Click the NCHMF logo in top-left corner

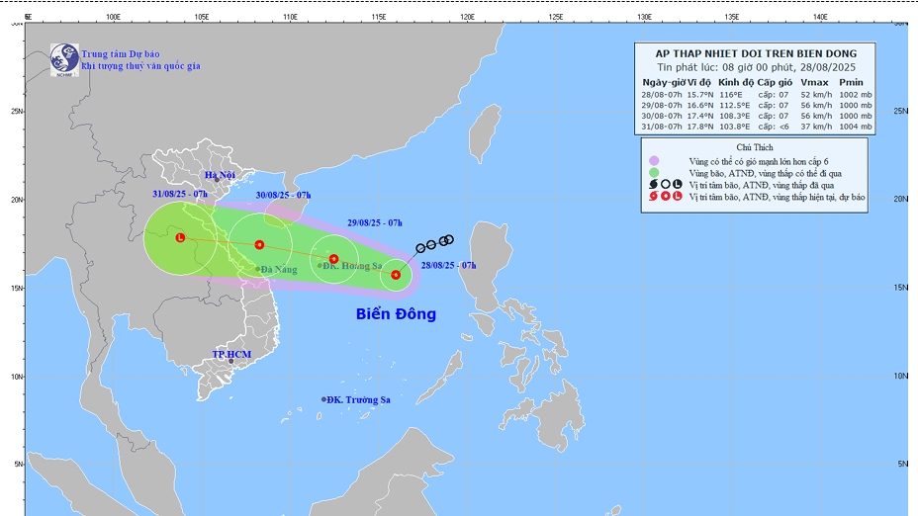click(64, 58)
